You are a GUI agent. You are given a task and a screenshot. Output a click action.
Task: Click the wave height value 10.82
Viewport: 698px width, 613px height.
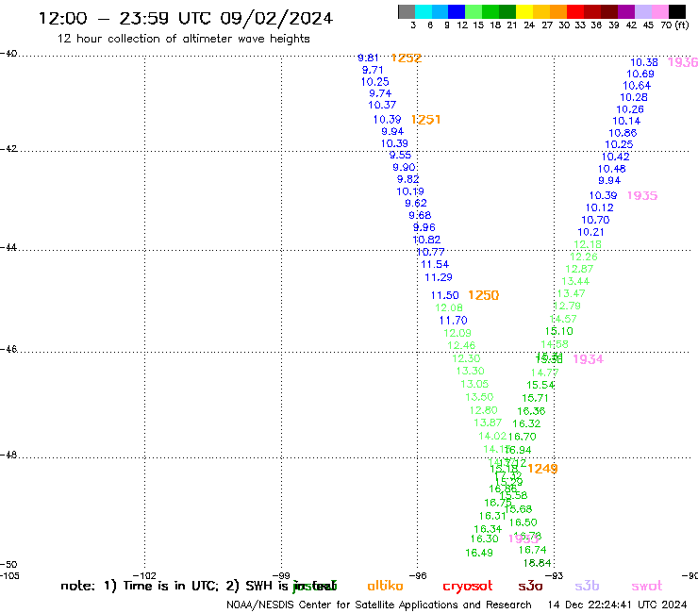426,240
